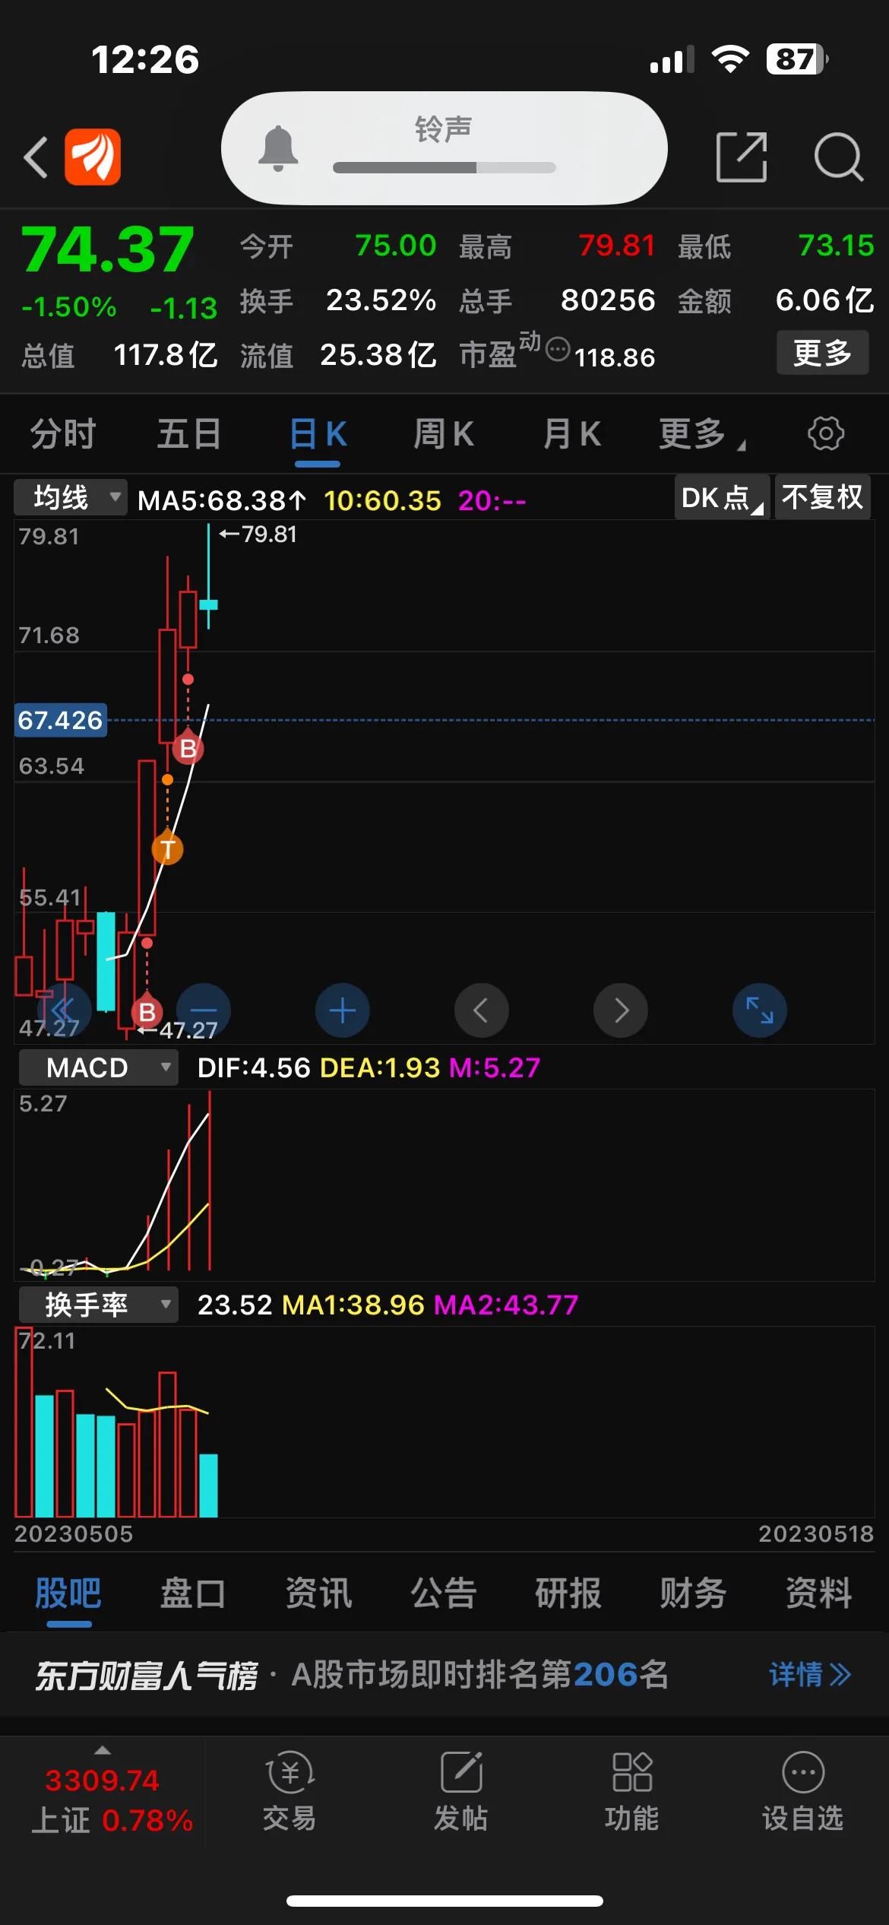Open the share export icon
Screen dimensions: 889x1925
742,157
